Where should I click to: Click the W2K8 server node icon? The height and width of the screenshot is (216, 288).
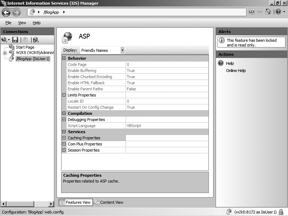tap(12, 53)
